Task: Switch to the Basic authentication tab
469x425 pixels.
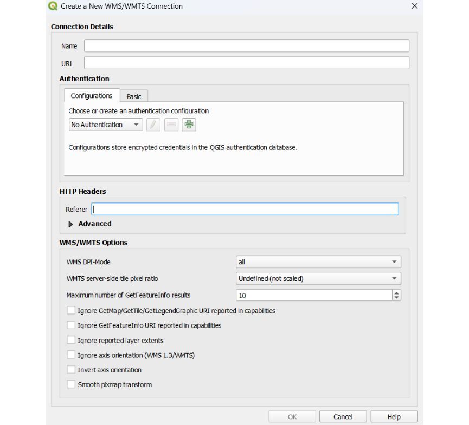Action: (134, 96)
